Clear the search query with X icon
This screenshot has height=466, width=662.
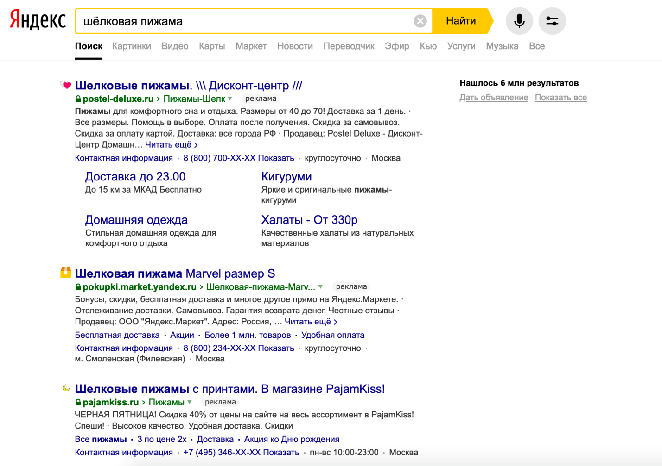420,21
